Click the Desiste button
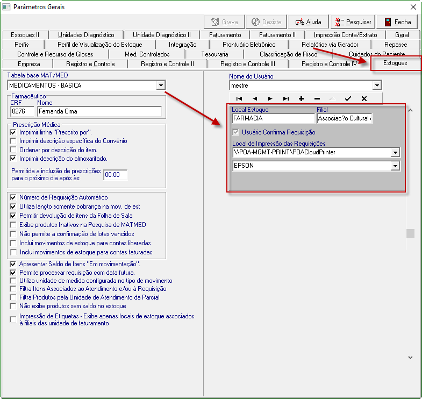Image resolution: width=422 pixels, height=399 pixels. (267, 22)
